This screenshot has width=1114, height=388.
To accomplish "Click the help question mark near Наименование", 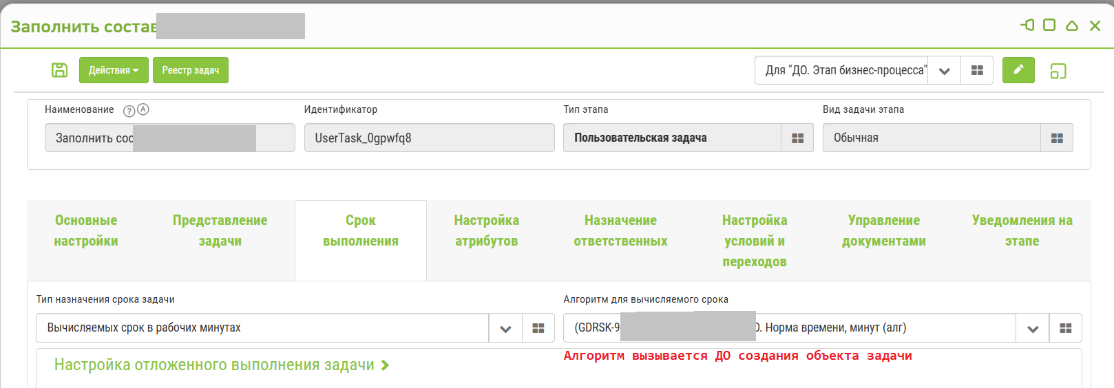I will tap(129, 111).
